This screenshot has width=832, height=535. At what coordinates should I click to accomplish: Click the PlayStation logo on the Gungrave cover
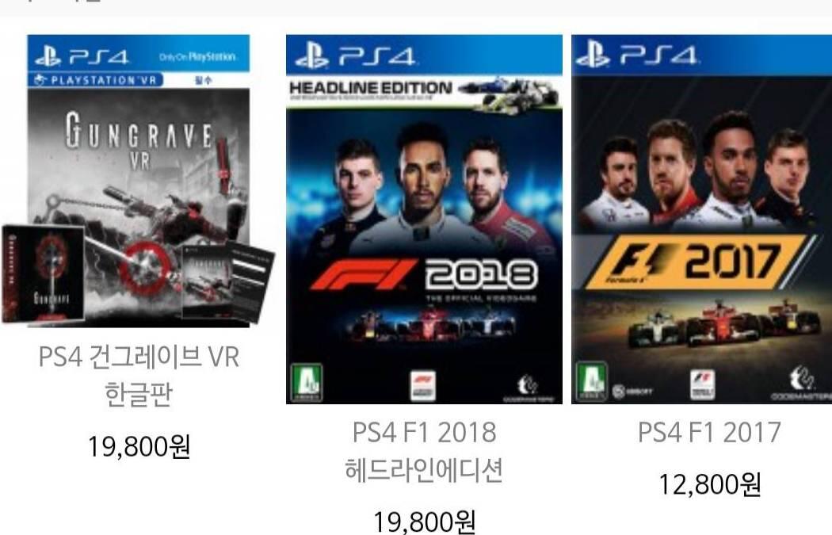click(x=48, y=56)
